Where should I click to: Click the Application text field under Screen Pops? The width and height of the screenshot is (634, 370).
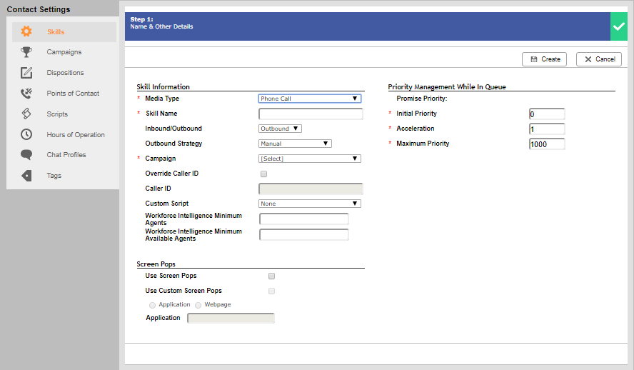click(231, 319)
